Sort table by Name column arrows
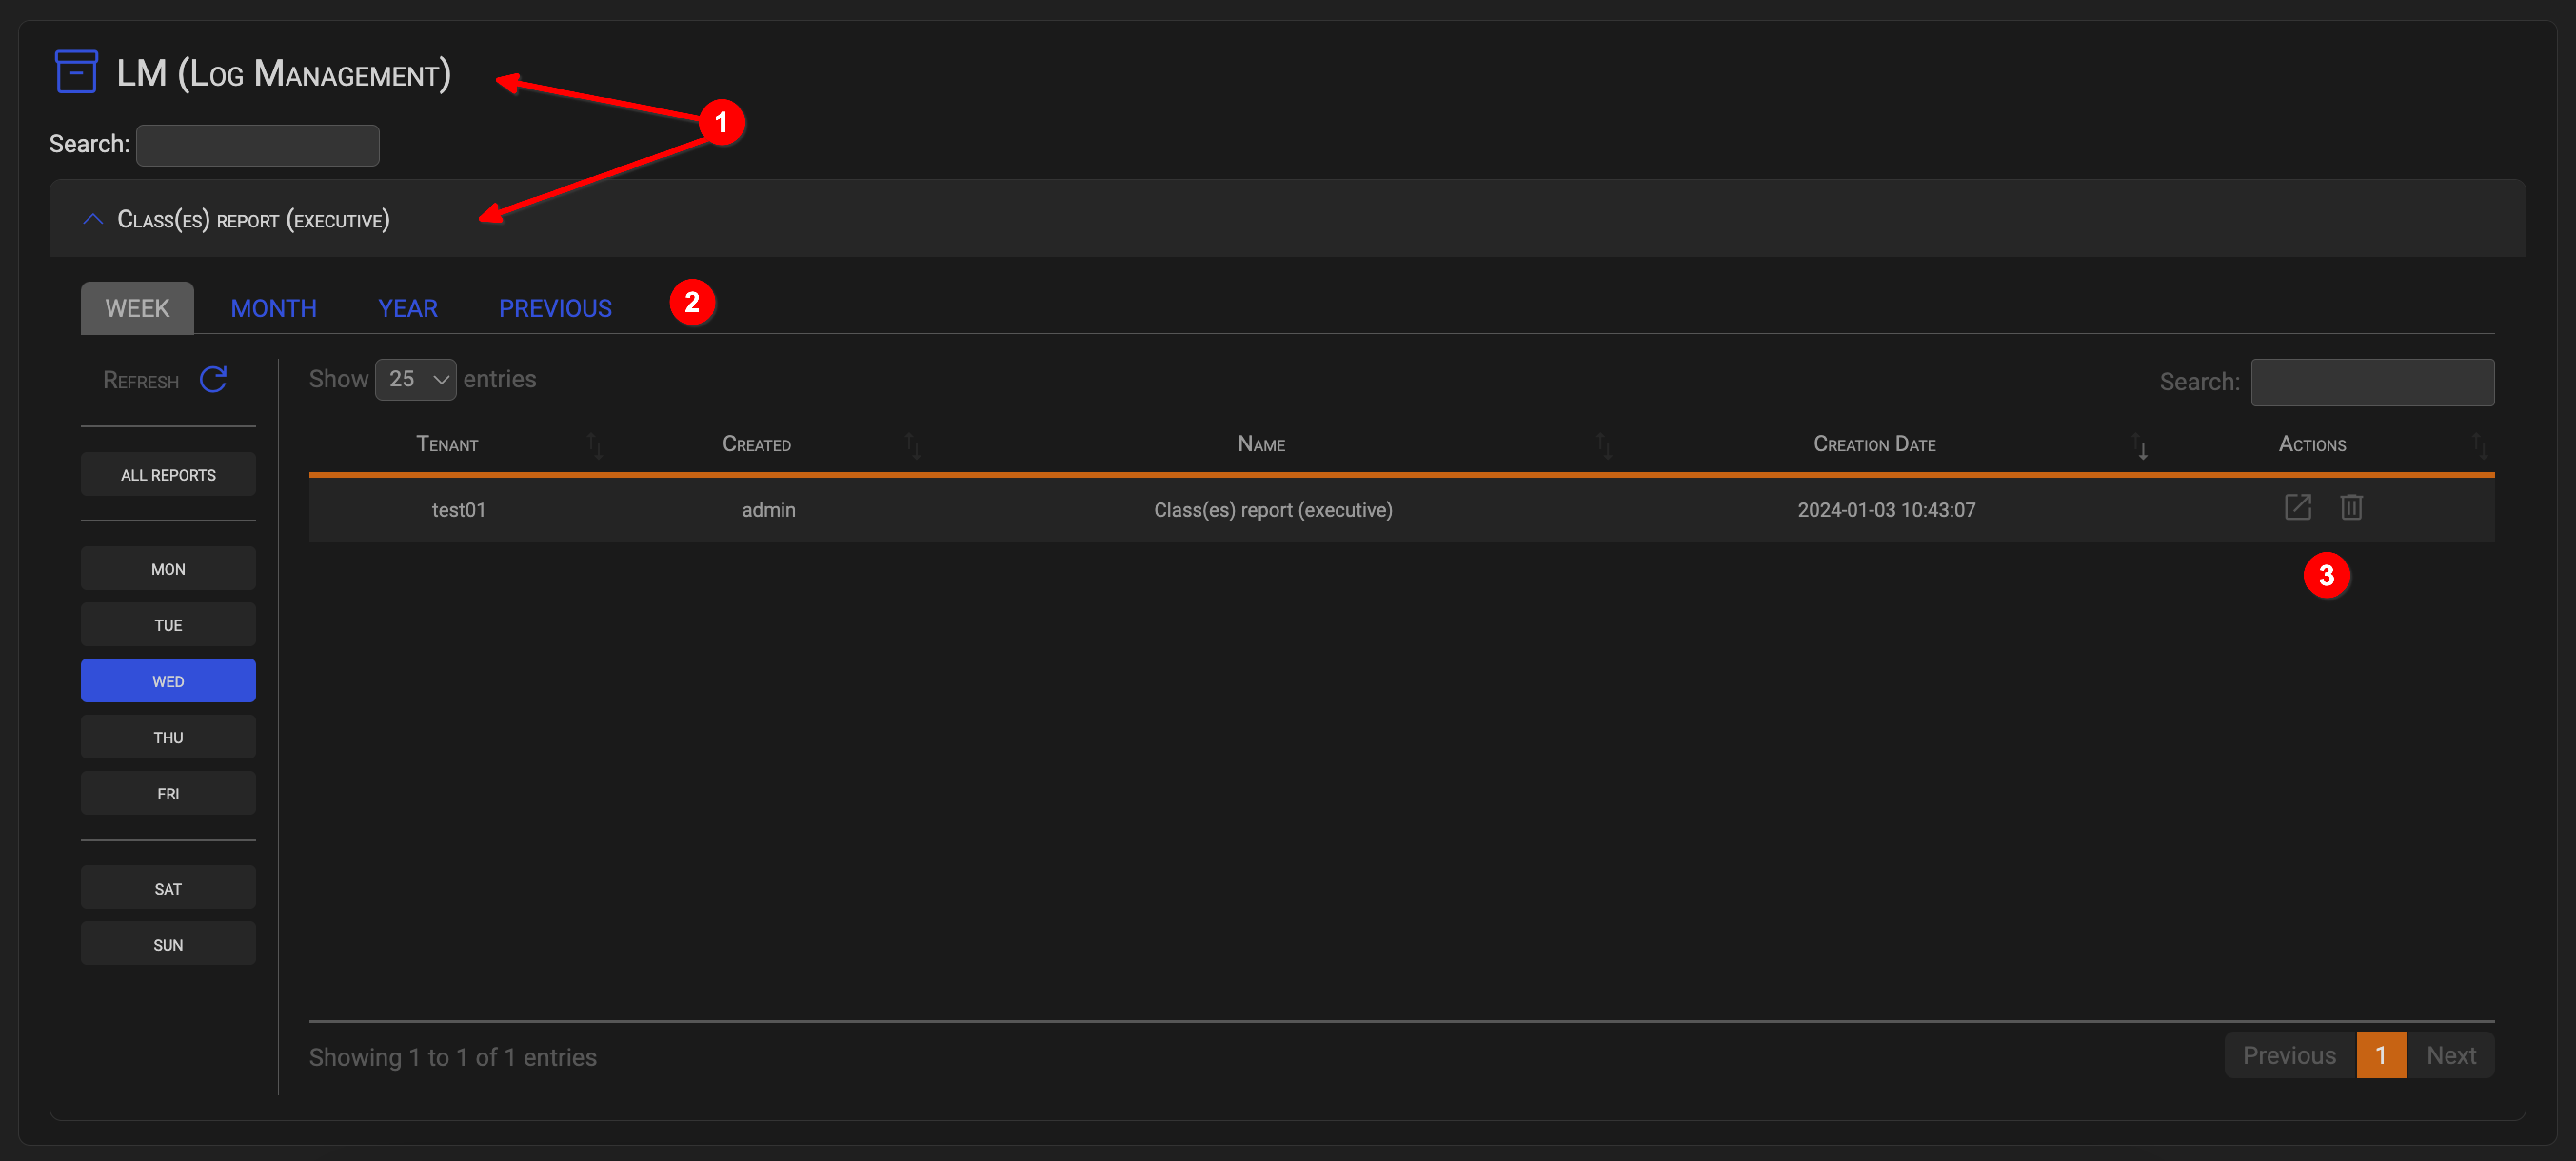 click(1604, 445)
